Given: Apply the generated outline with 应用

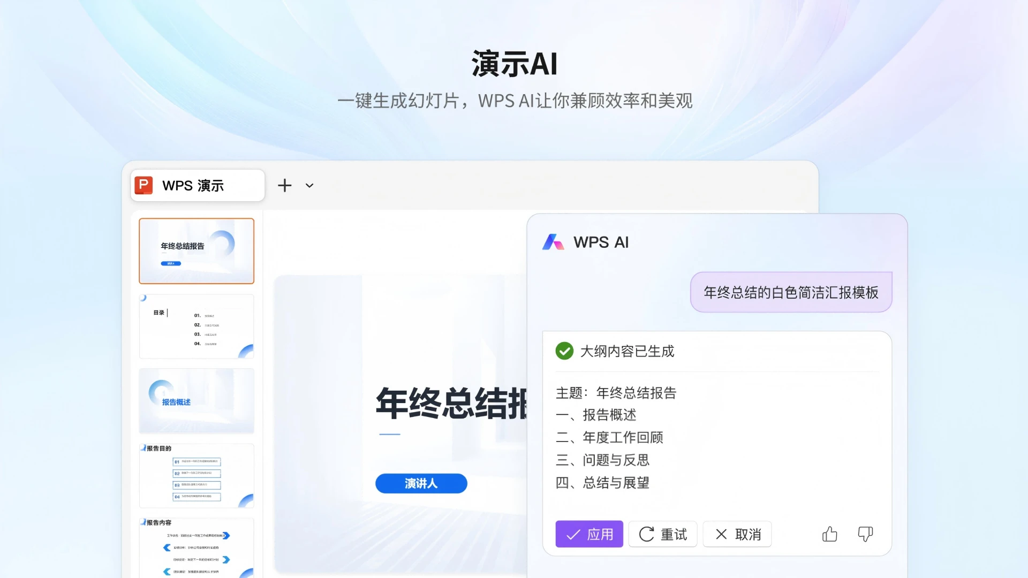Looking at the screenshot, I should coord(589,534).
